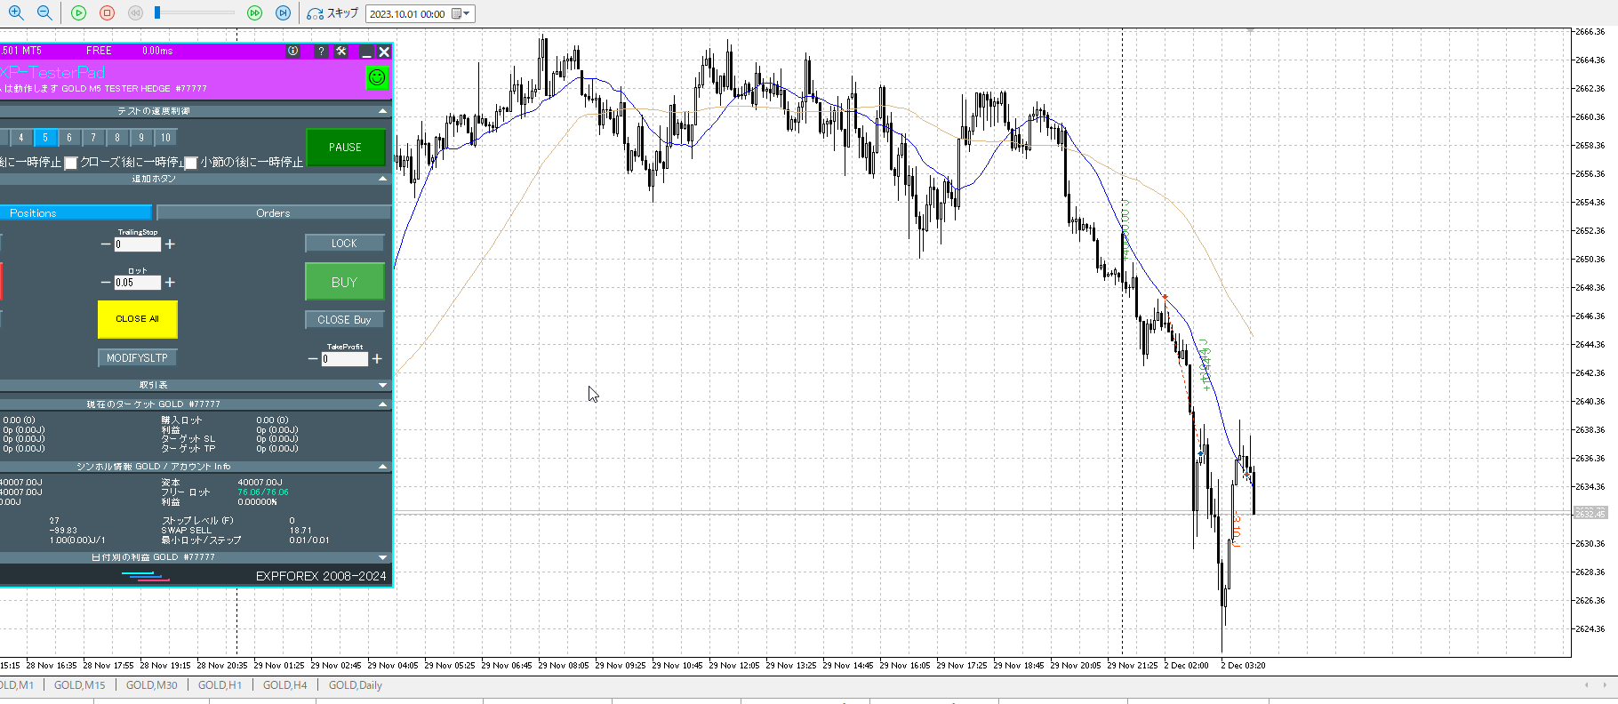
Task: Click the tester speed slider
Action: pyautogui.click(x=195, y=13)
